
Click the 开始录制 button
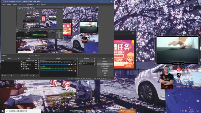pyautogui.click(x=105, y=68)
